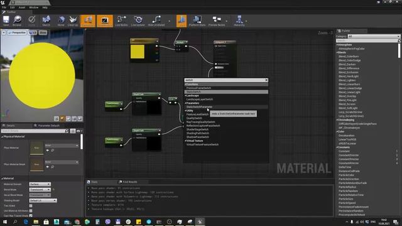Open the Hierarchy dropdown arrow

pyautogui.click(x=246, y=21)
